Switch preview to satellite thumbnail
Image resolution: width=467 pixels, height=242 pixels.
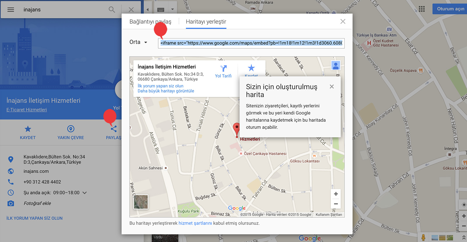(x=141, y=202)
